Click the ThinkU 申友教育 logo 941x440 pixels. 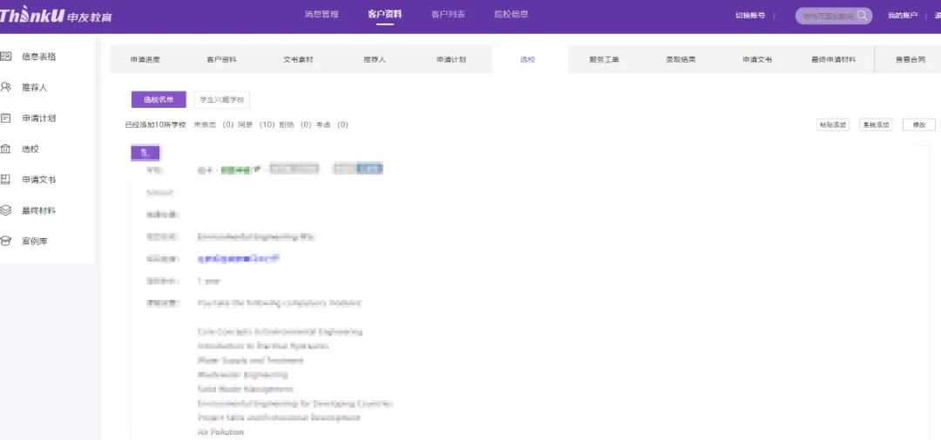pyautogui.click(x=56, y=17)
